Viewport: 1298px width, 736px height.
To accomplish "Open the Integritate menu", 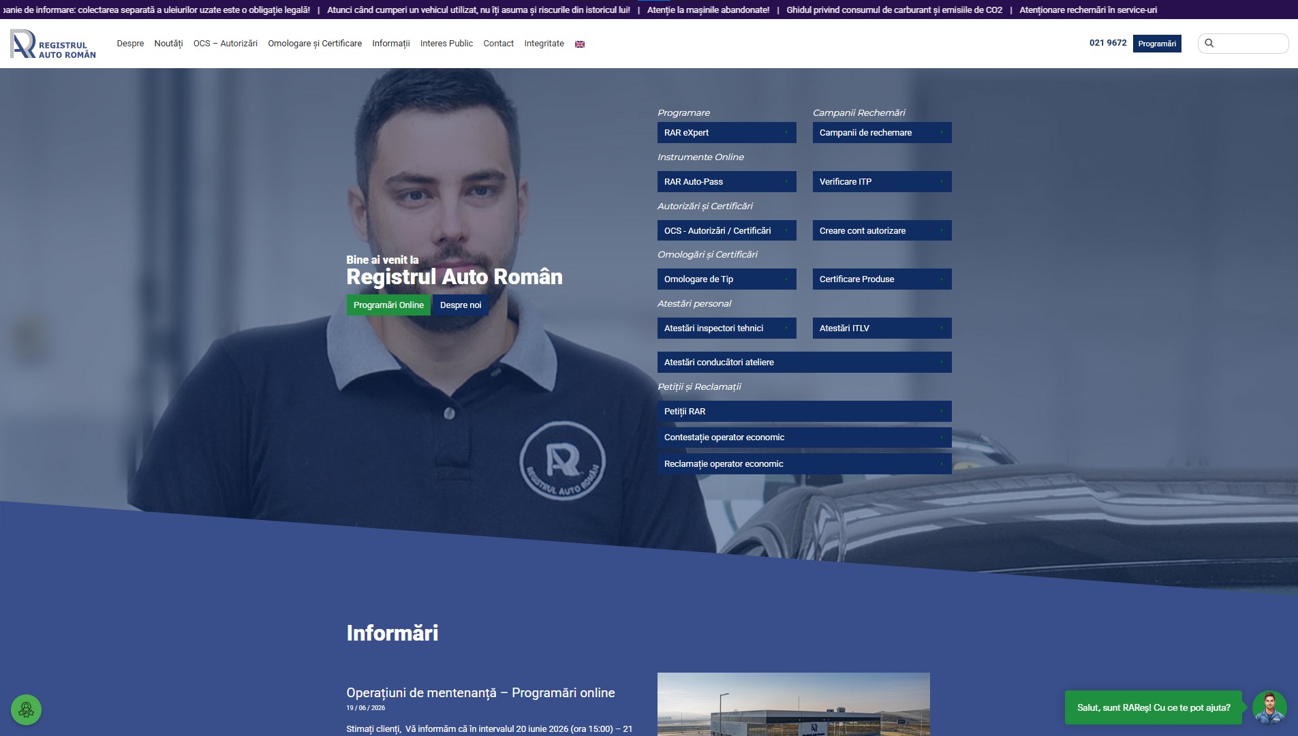I will tap(544, 44).
